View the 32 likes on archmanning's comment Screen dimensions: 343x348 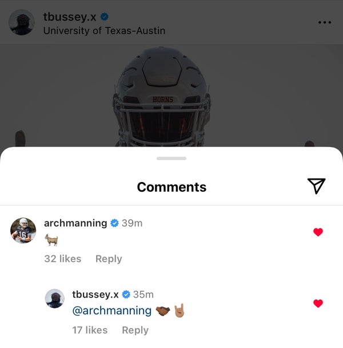click(x=62, y=259)
